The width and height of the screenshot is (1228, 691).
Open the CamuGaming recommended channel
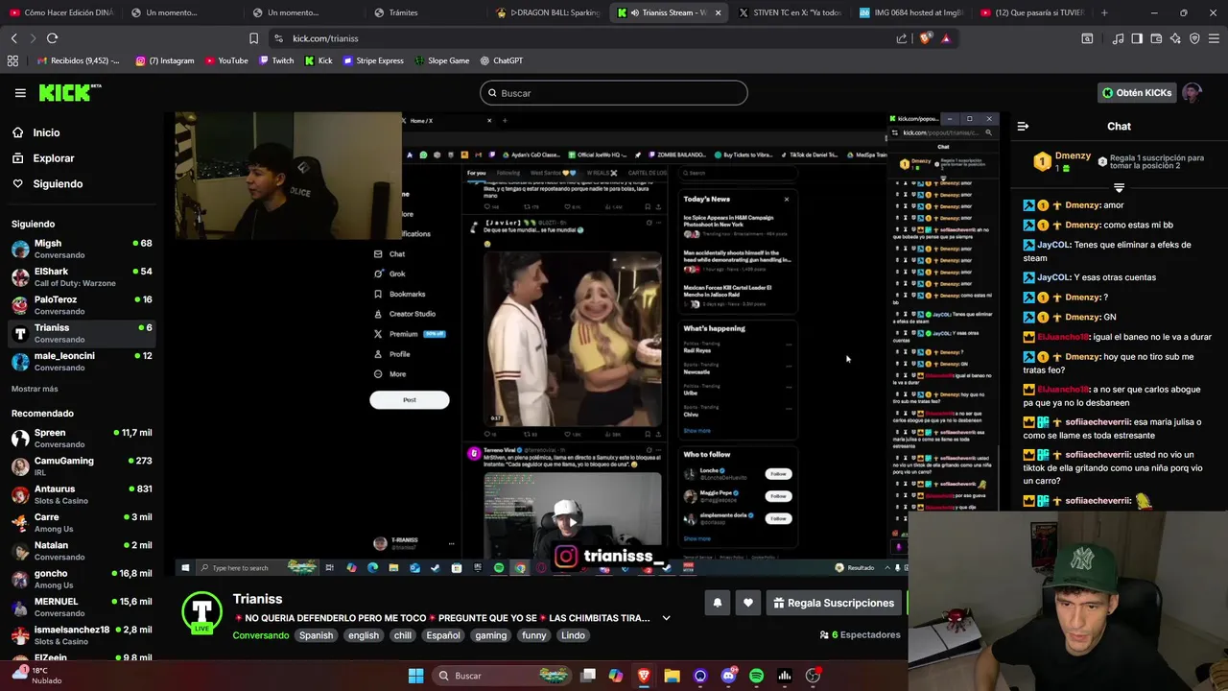(82, 466)
